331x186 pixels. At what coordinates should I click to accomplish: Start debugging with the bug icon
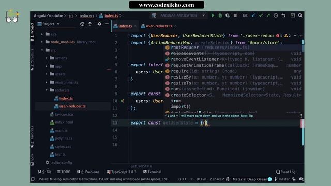point(220,16)
